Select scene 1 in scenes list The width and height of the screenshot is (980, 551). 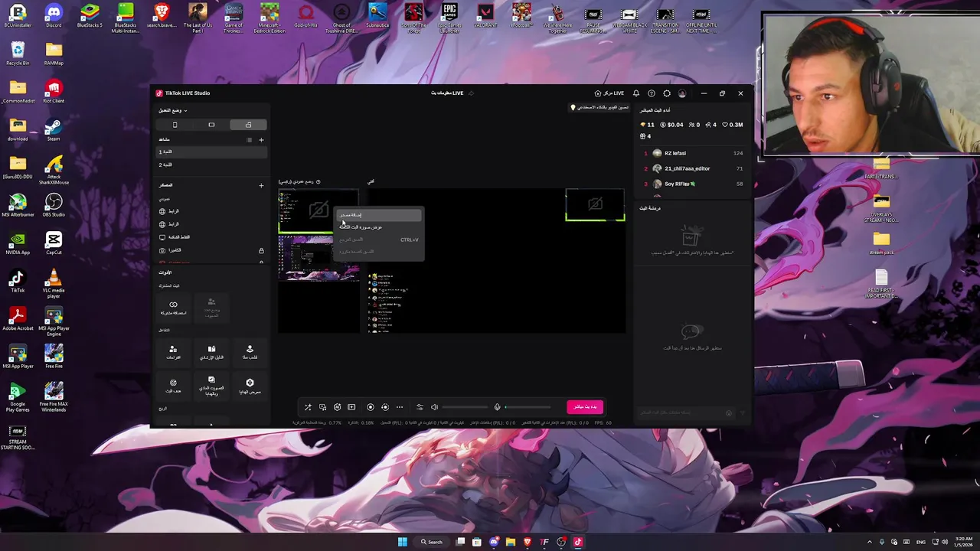[x=212, y=152]
